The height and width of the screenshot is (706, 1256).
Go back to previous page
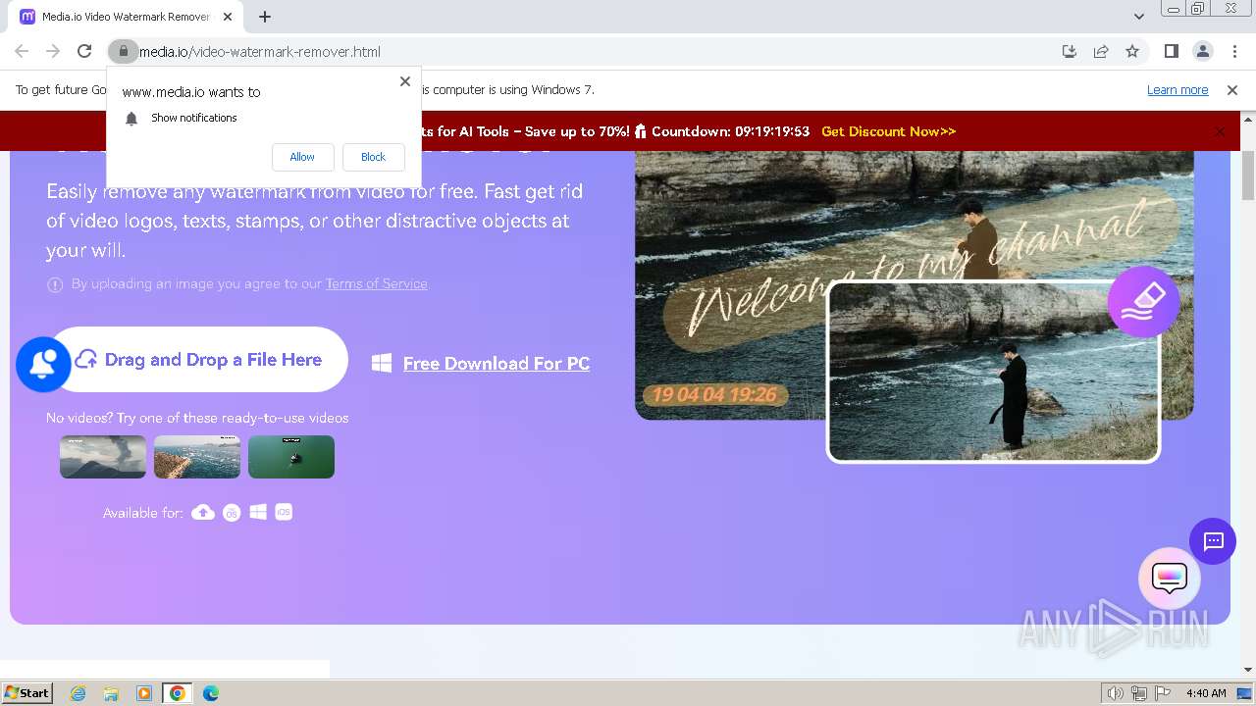click(x=22, y=51)
